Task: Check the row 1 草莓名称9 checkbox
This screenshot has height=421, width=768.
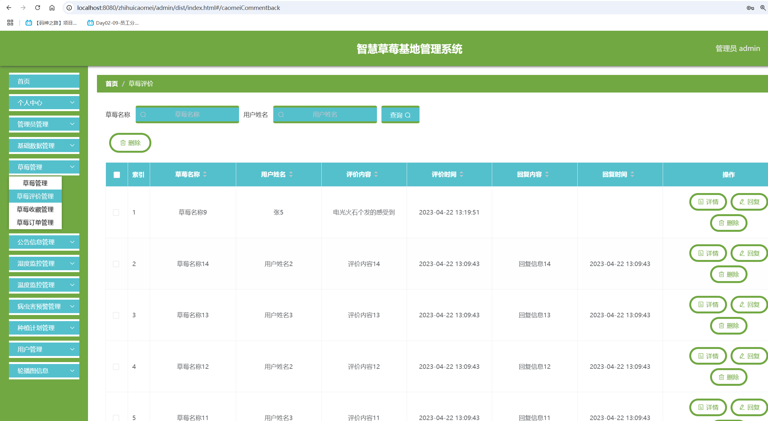Action: click(116, 213)
